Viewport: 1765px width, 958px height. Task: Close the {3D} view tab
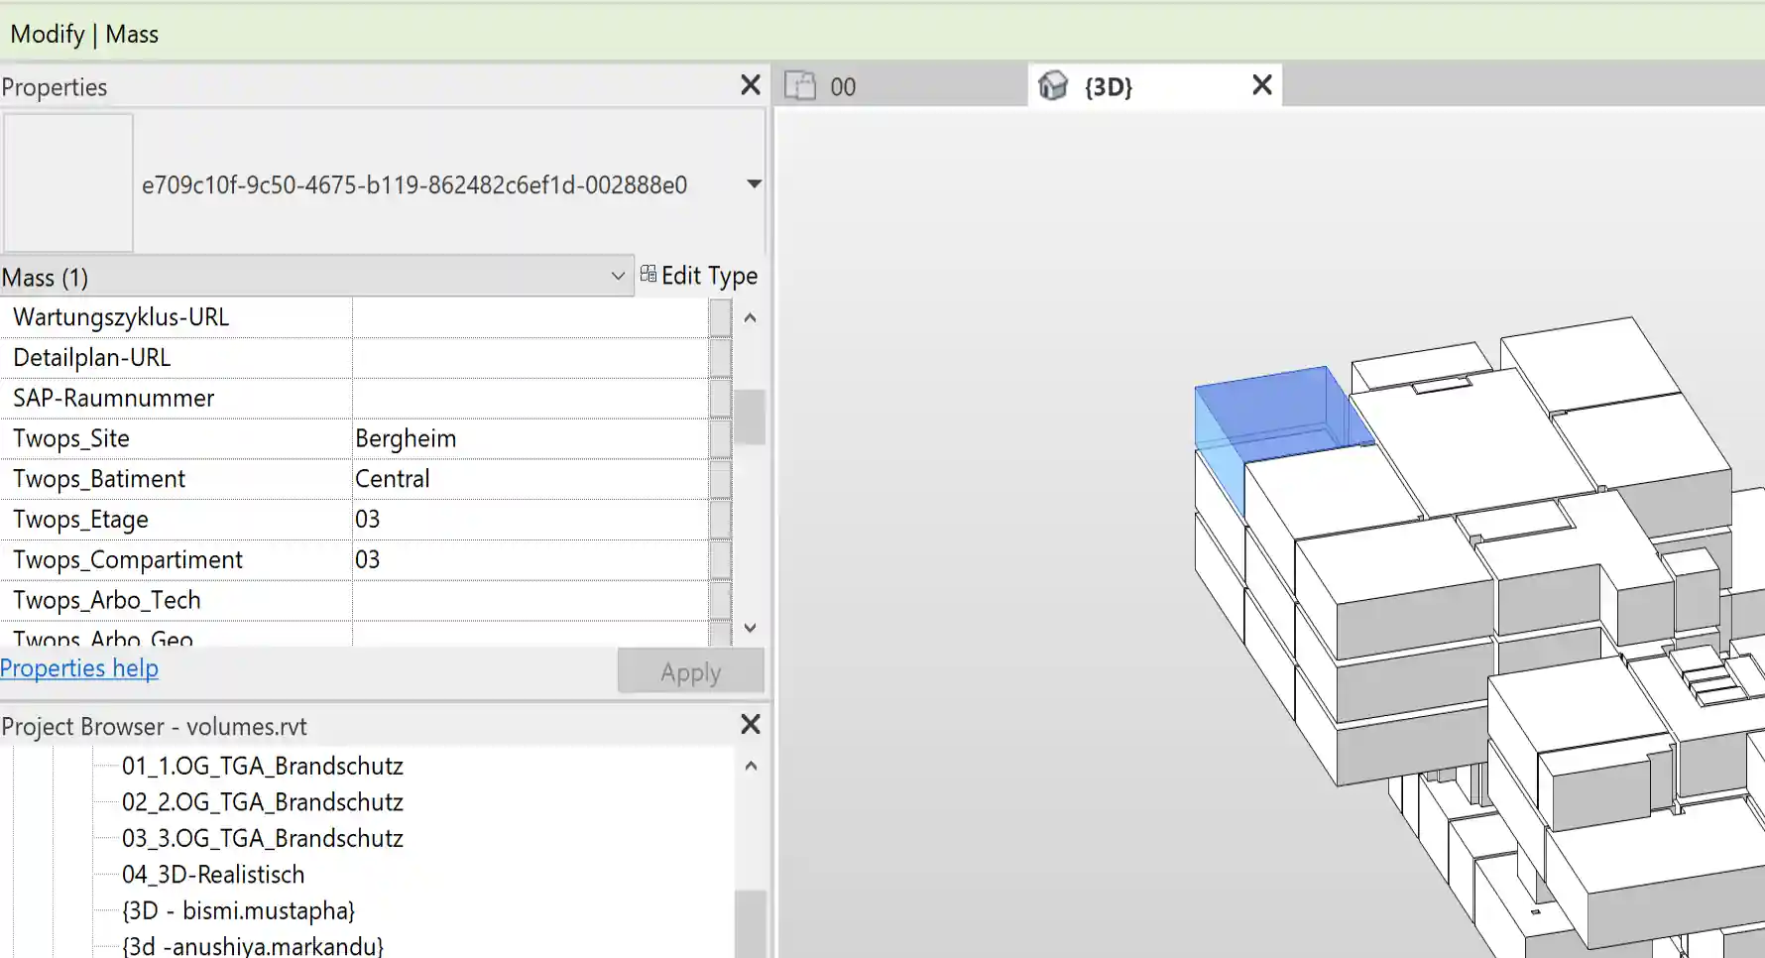pos(1260,85)
